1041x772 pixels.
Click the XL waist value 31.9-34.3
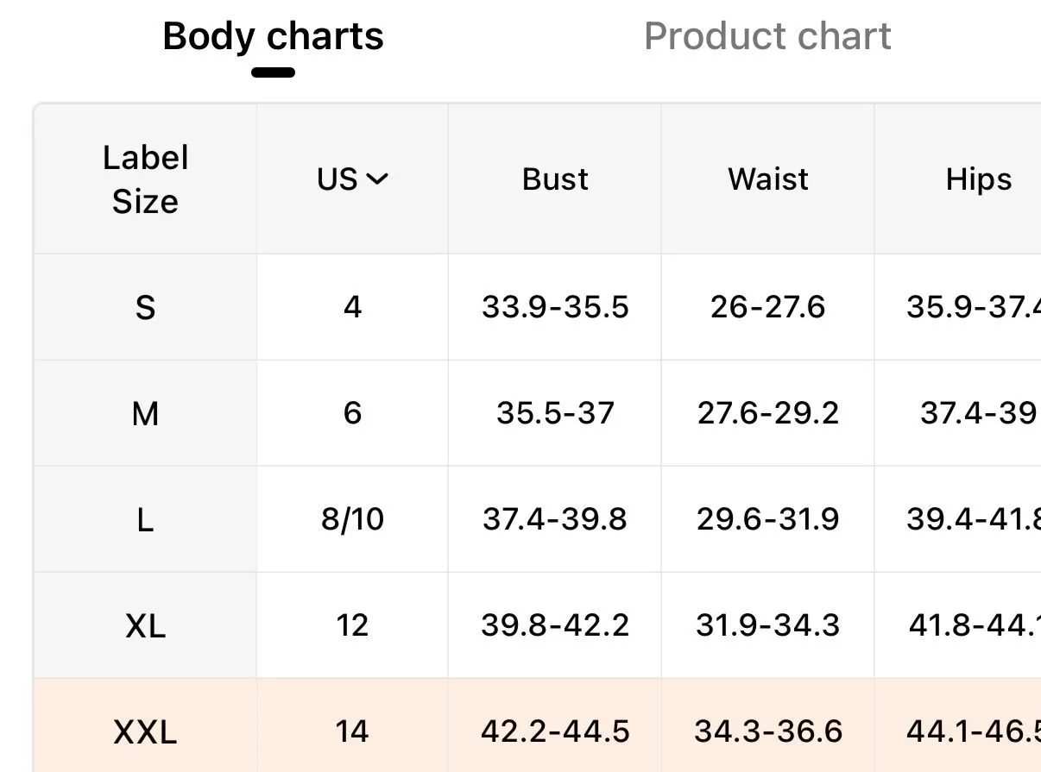click(x=768, y=625)
